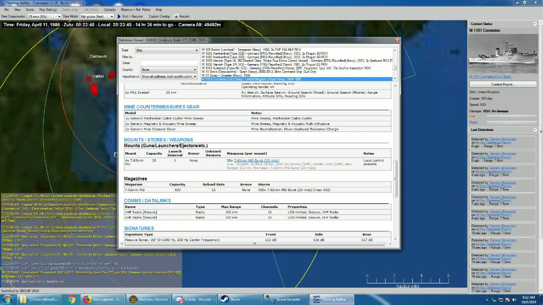Click the volume icon in system tray
The height and width of the screenshot is (305, 543).
(514, 299)
